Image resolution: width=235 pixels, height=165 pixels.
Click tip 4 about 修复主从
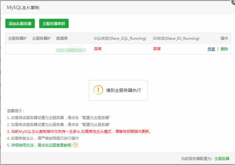click(43, 138)
